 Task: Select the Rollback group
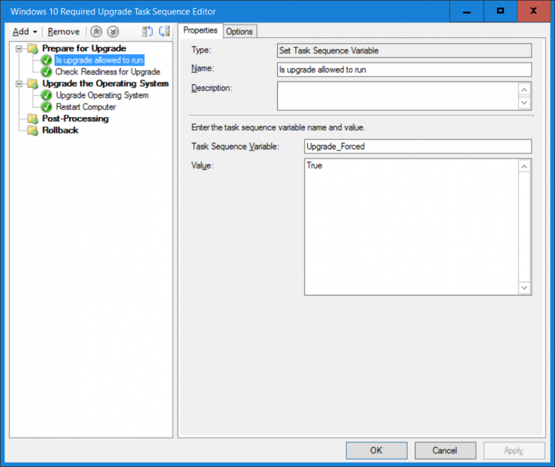click(x=60, y=130)
